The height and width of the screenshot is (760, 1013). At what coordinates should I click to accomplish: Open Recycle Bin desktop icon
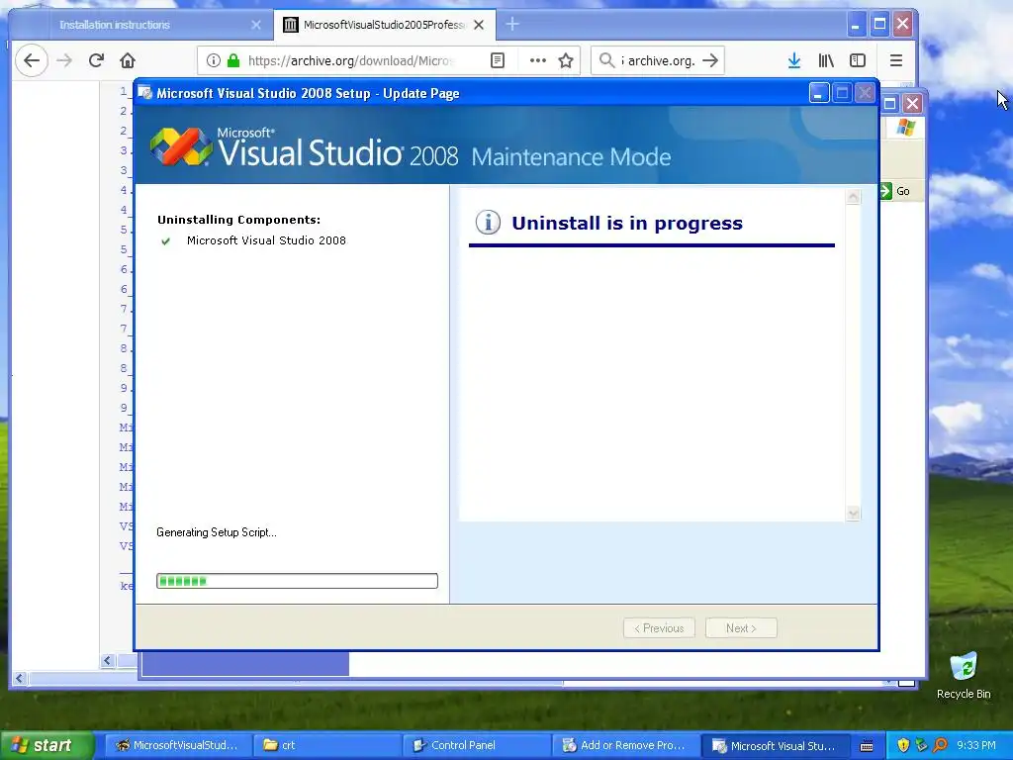pyautogui.click(x=964, y=675)
